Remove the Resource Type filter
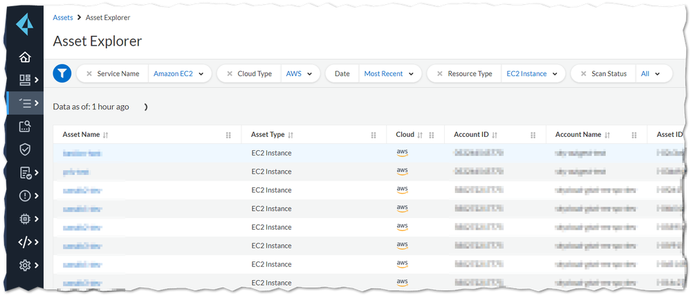 click(x=440, y=73)
